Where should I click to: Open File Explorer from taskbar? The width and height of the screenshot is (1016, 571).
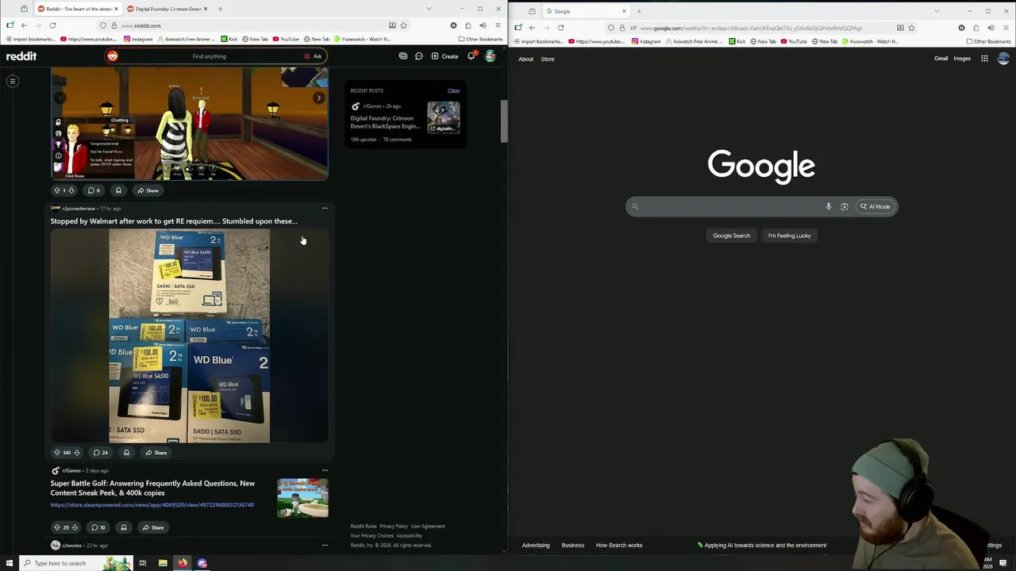point(163,563)
